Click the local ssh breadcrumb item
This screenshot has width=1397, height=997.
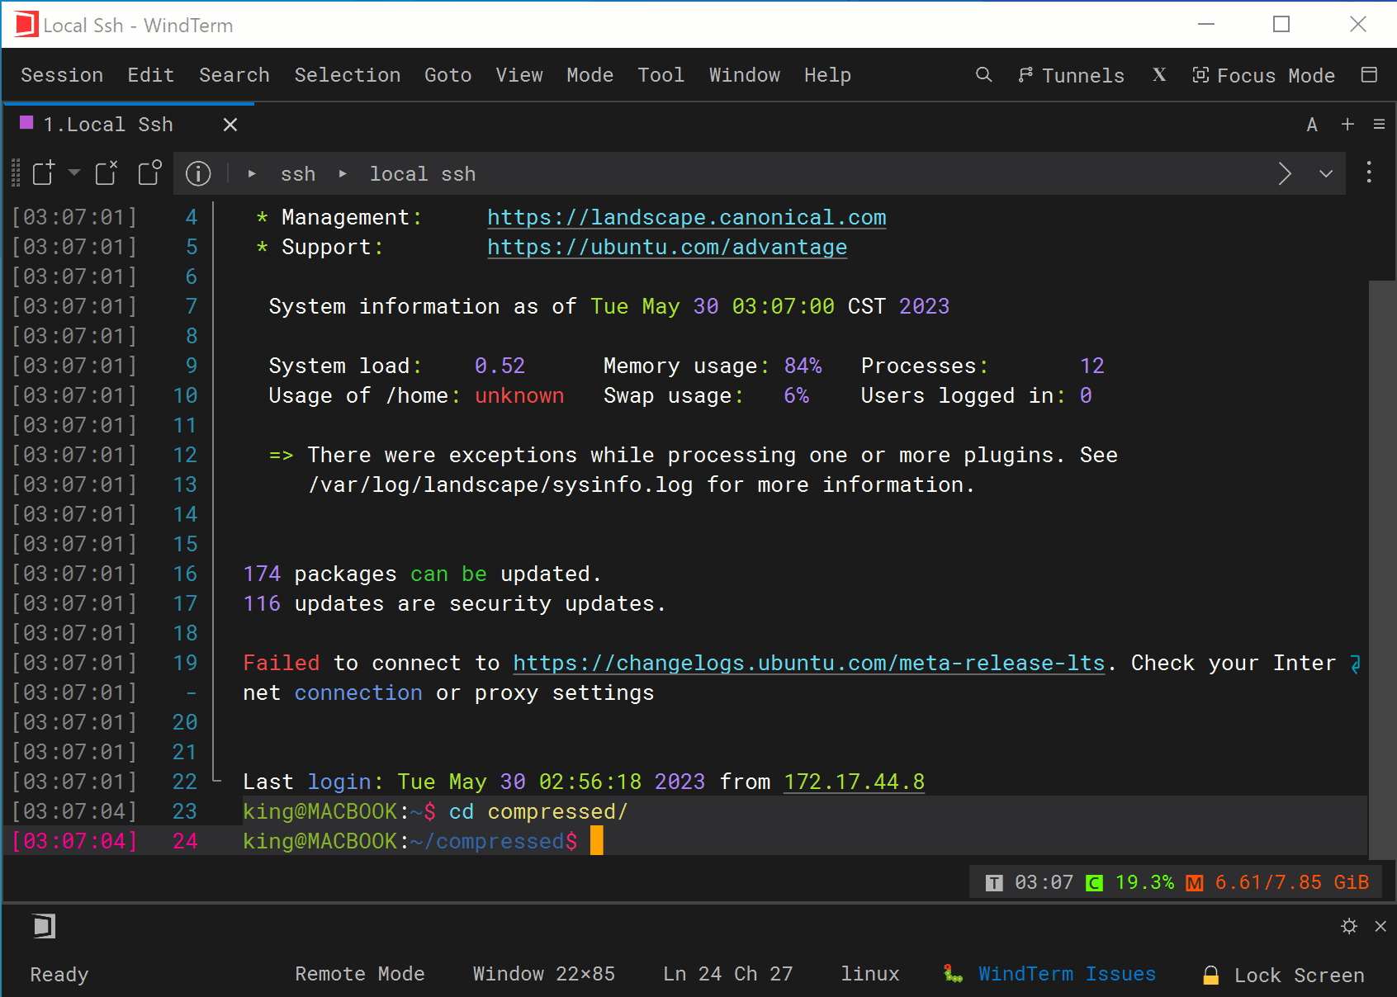click(423, 174)
